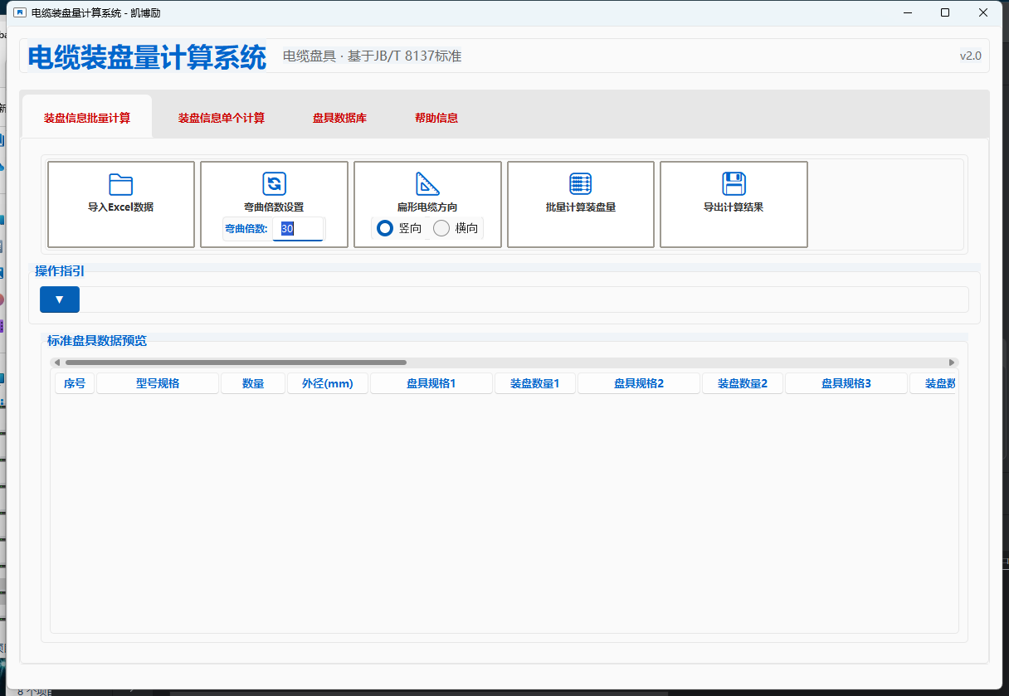Maximize the application window

(945, 12)
